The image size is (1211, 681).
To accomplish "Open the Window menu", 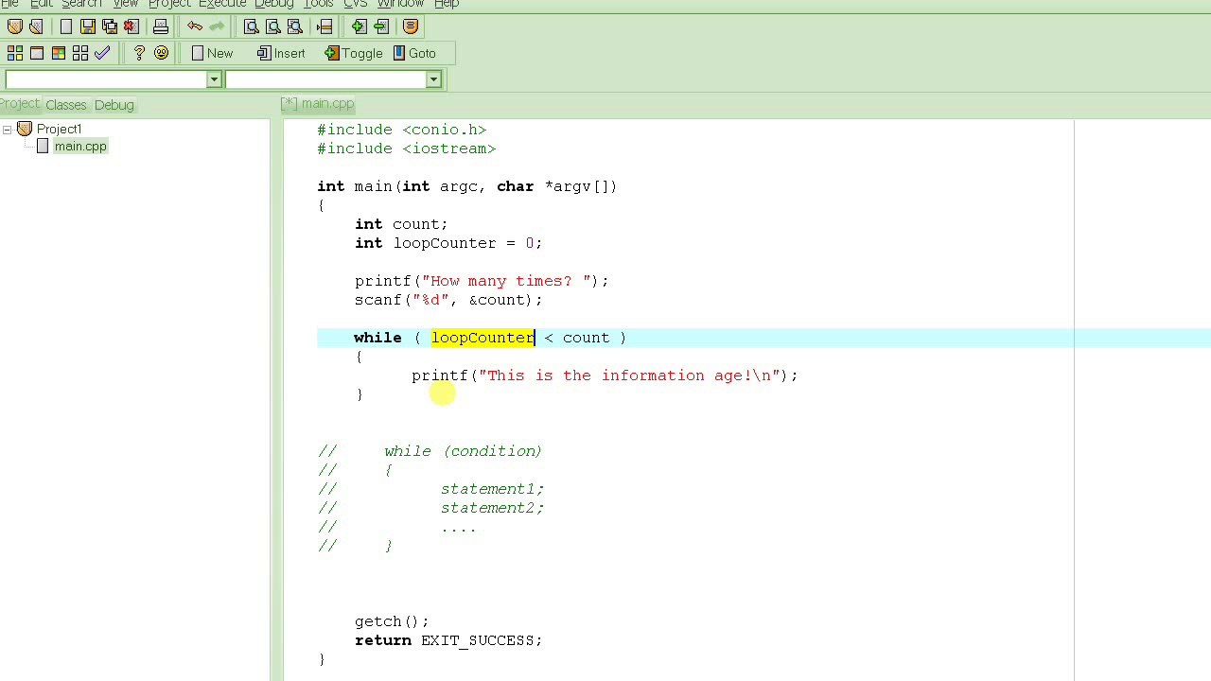I will point(400,4).
